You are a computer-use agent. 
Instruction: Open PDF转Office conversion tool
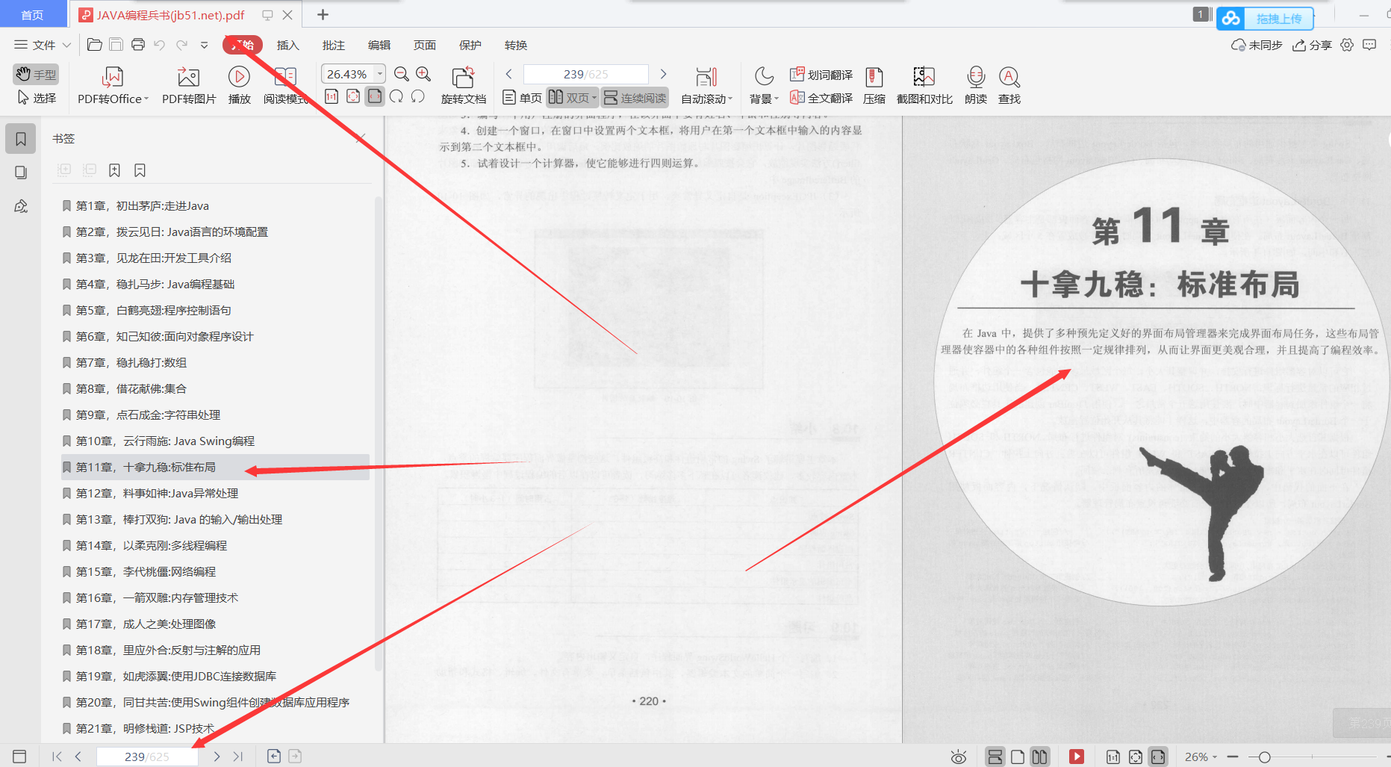point(113,86)
